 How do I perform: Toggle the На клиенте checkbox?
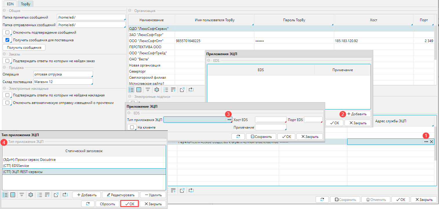coord(132,127)
